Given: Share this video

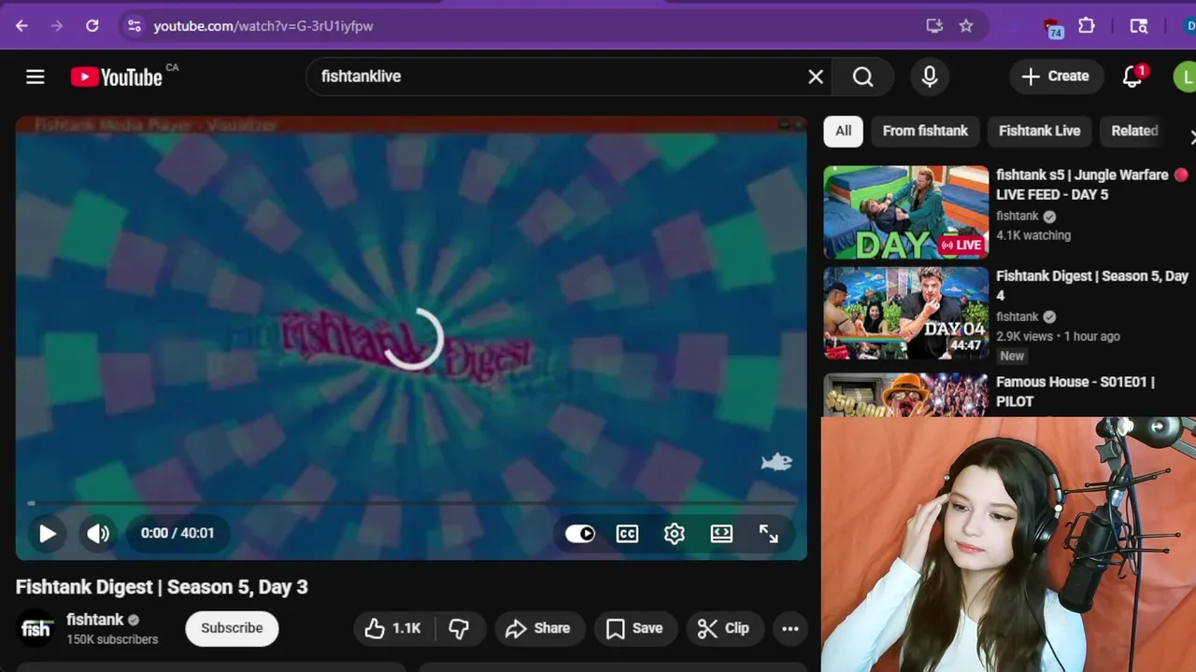Looking at the screenshot, I should pyautogui.click(x=538, y=628).
